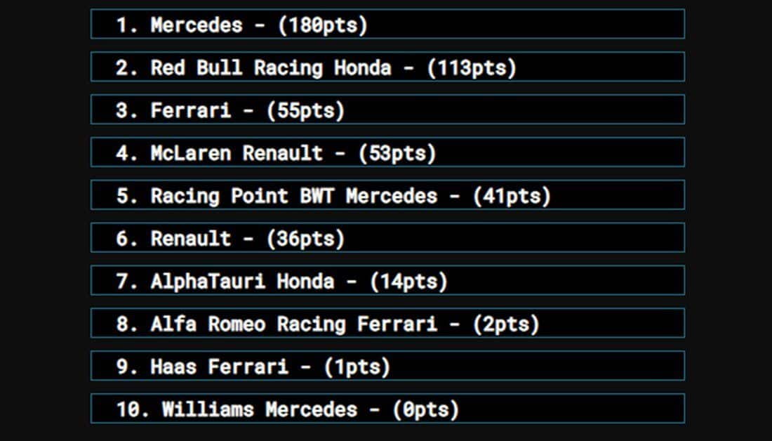This screenshot has width=772, height=441.
Task: Click the sixth-place Renault entry
Action: 387,237
